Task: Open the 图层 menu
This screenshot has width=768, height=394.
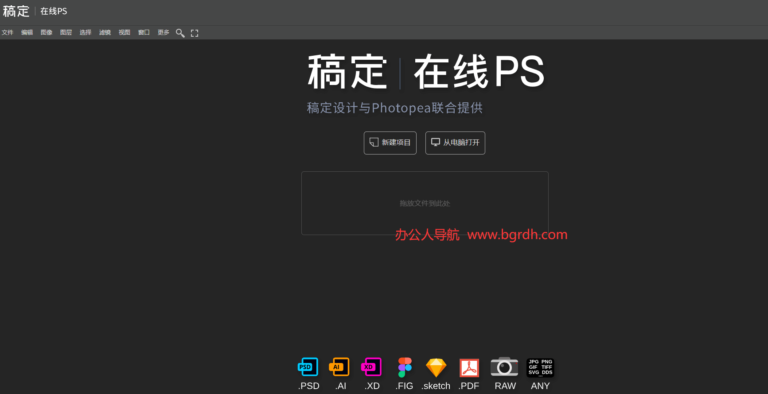Action: tap(66, 32)
